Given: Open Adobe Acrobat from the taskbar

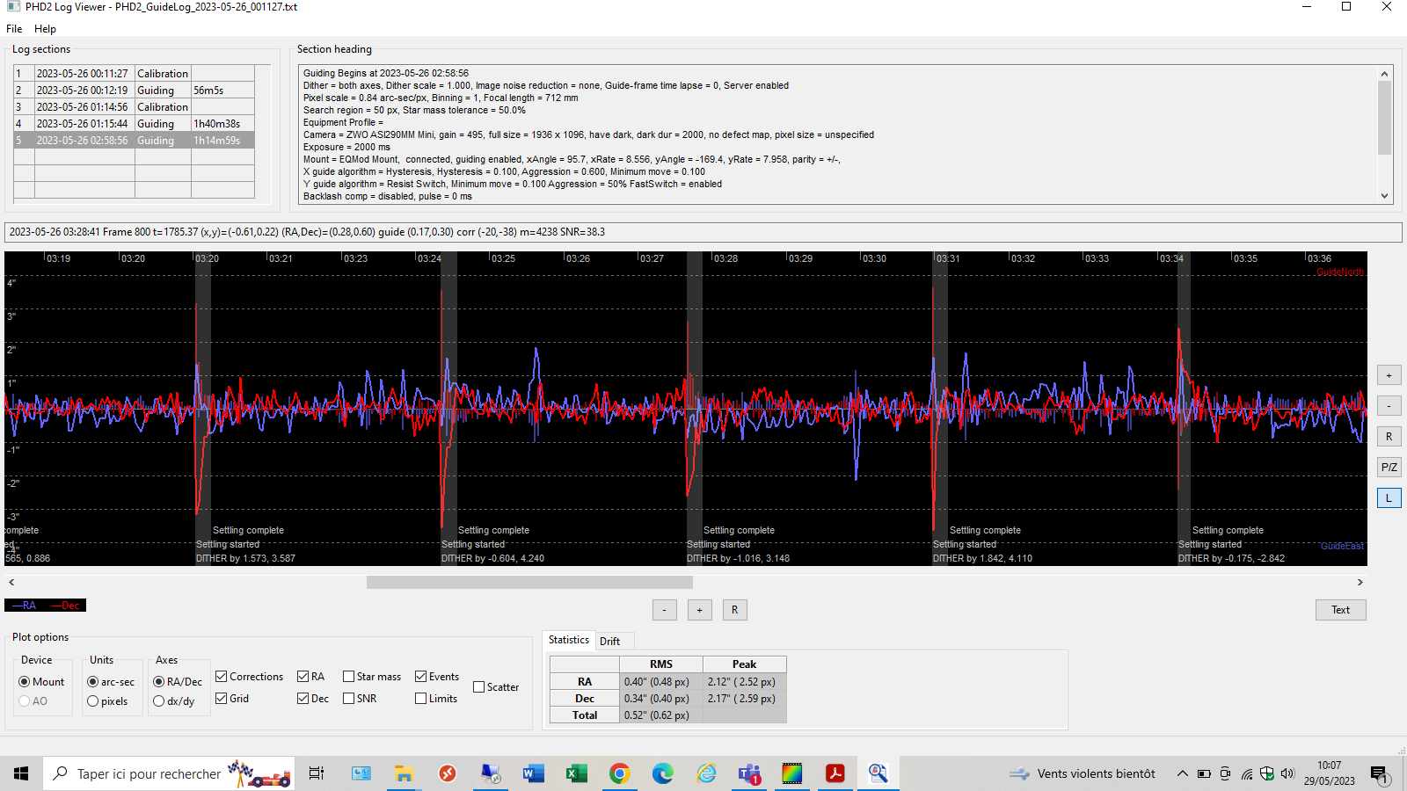Looking at the screenshot, I should (835, 773).
